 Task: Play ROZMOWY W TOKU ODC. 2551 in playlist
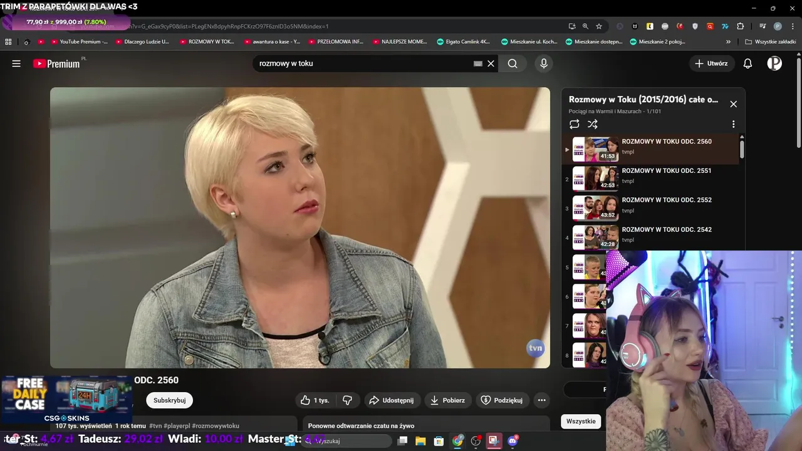click(x=650, y=179)
